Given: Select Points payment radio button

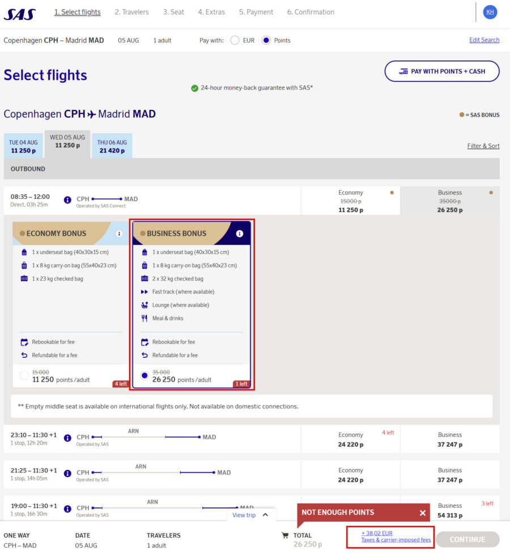Looking at the screenshot, I should (266, 40).
